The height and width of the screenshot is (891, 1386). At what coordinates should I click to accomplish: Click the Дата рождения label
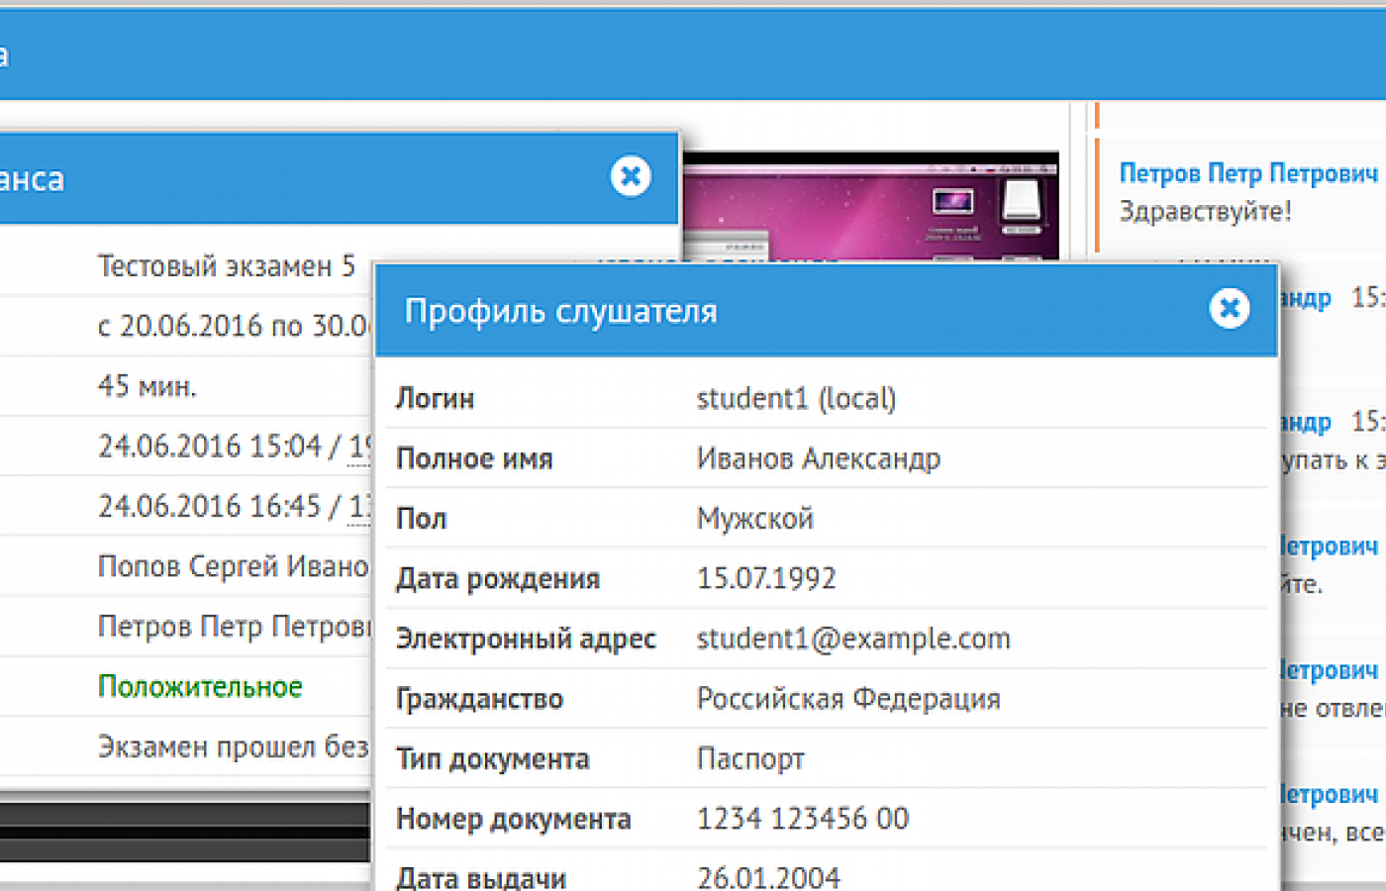coord(498,578)
